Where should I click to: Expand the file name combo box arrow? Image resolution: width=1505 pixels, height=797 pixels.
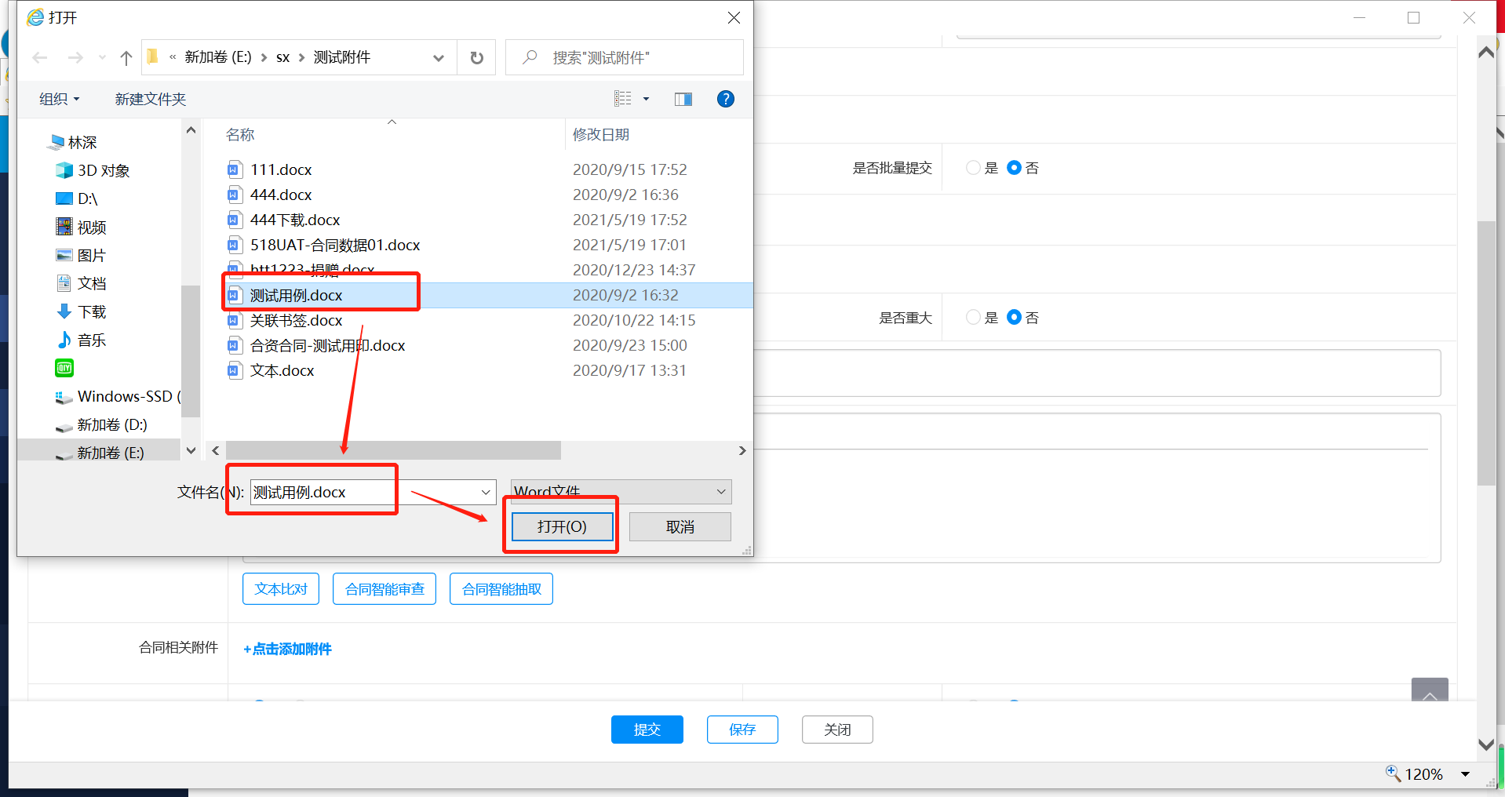[486, 492]
